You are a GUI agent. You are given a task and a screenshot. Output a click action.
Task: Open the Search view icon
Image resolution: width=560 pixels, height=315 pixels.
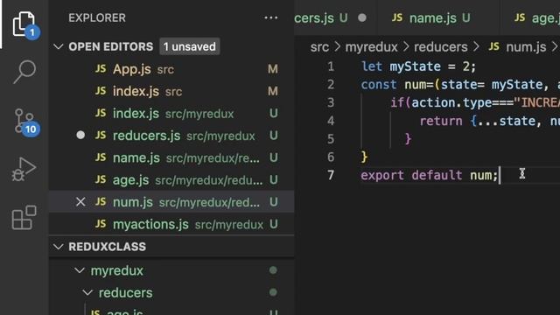24,72
